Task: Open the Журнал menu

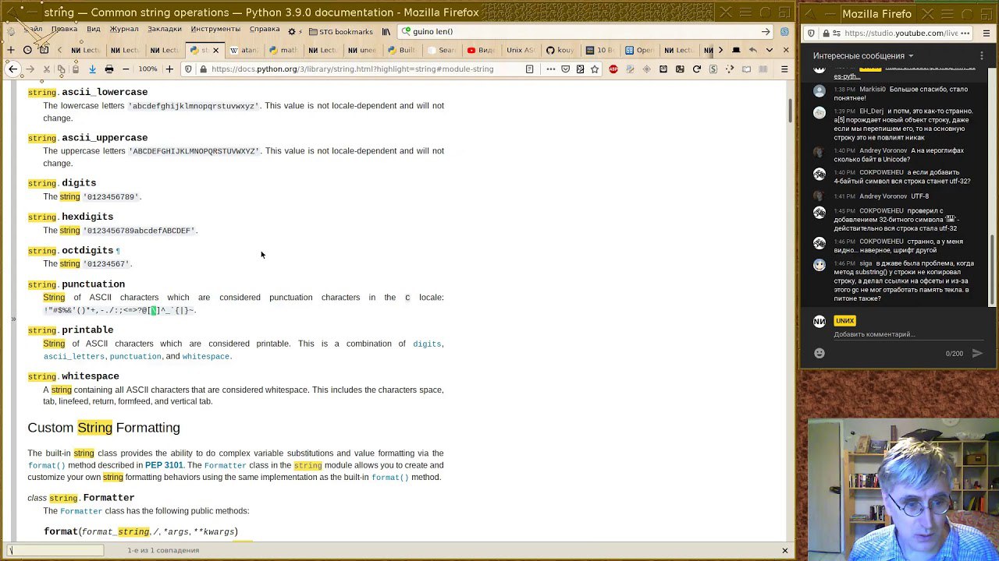Action: [124, 29]
